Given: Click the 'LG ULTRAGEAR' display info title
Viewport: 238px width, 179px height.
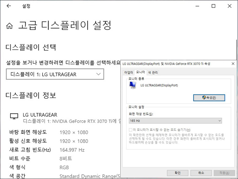Looking at the screenshot, I should click(40, 115).
